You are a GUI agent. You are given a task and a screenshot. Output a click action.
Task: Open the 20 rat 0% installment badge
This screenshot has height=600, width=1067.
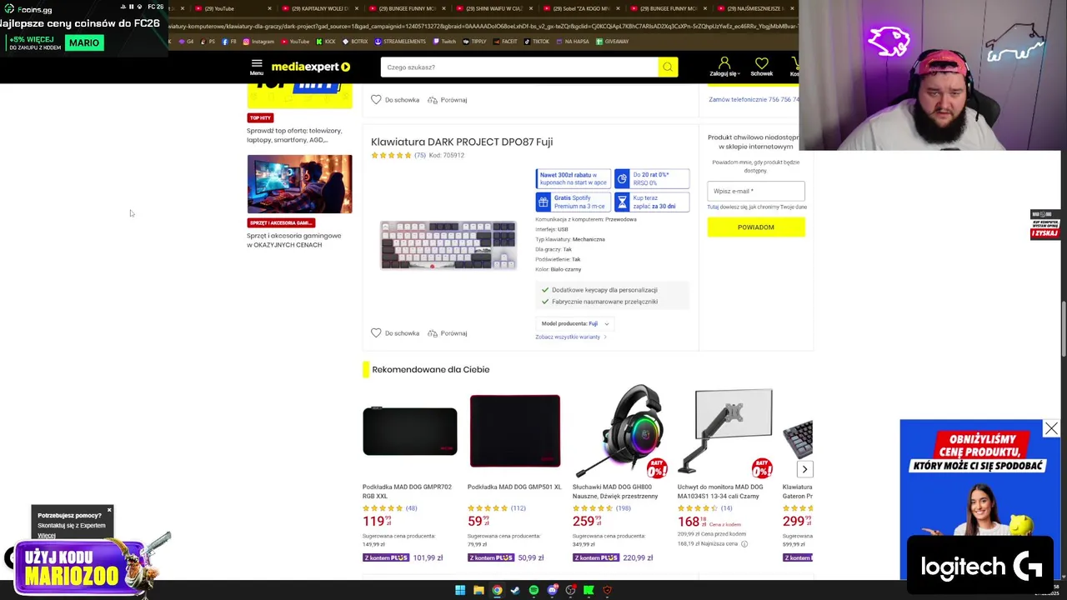coord(652,179)
